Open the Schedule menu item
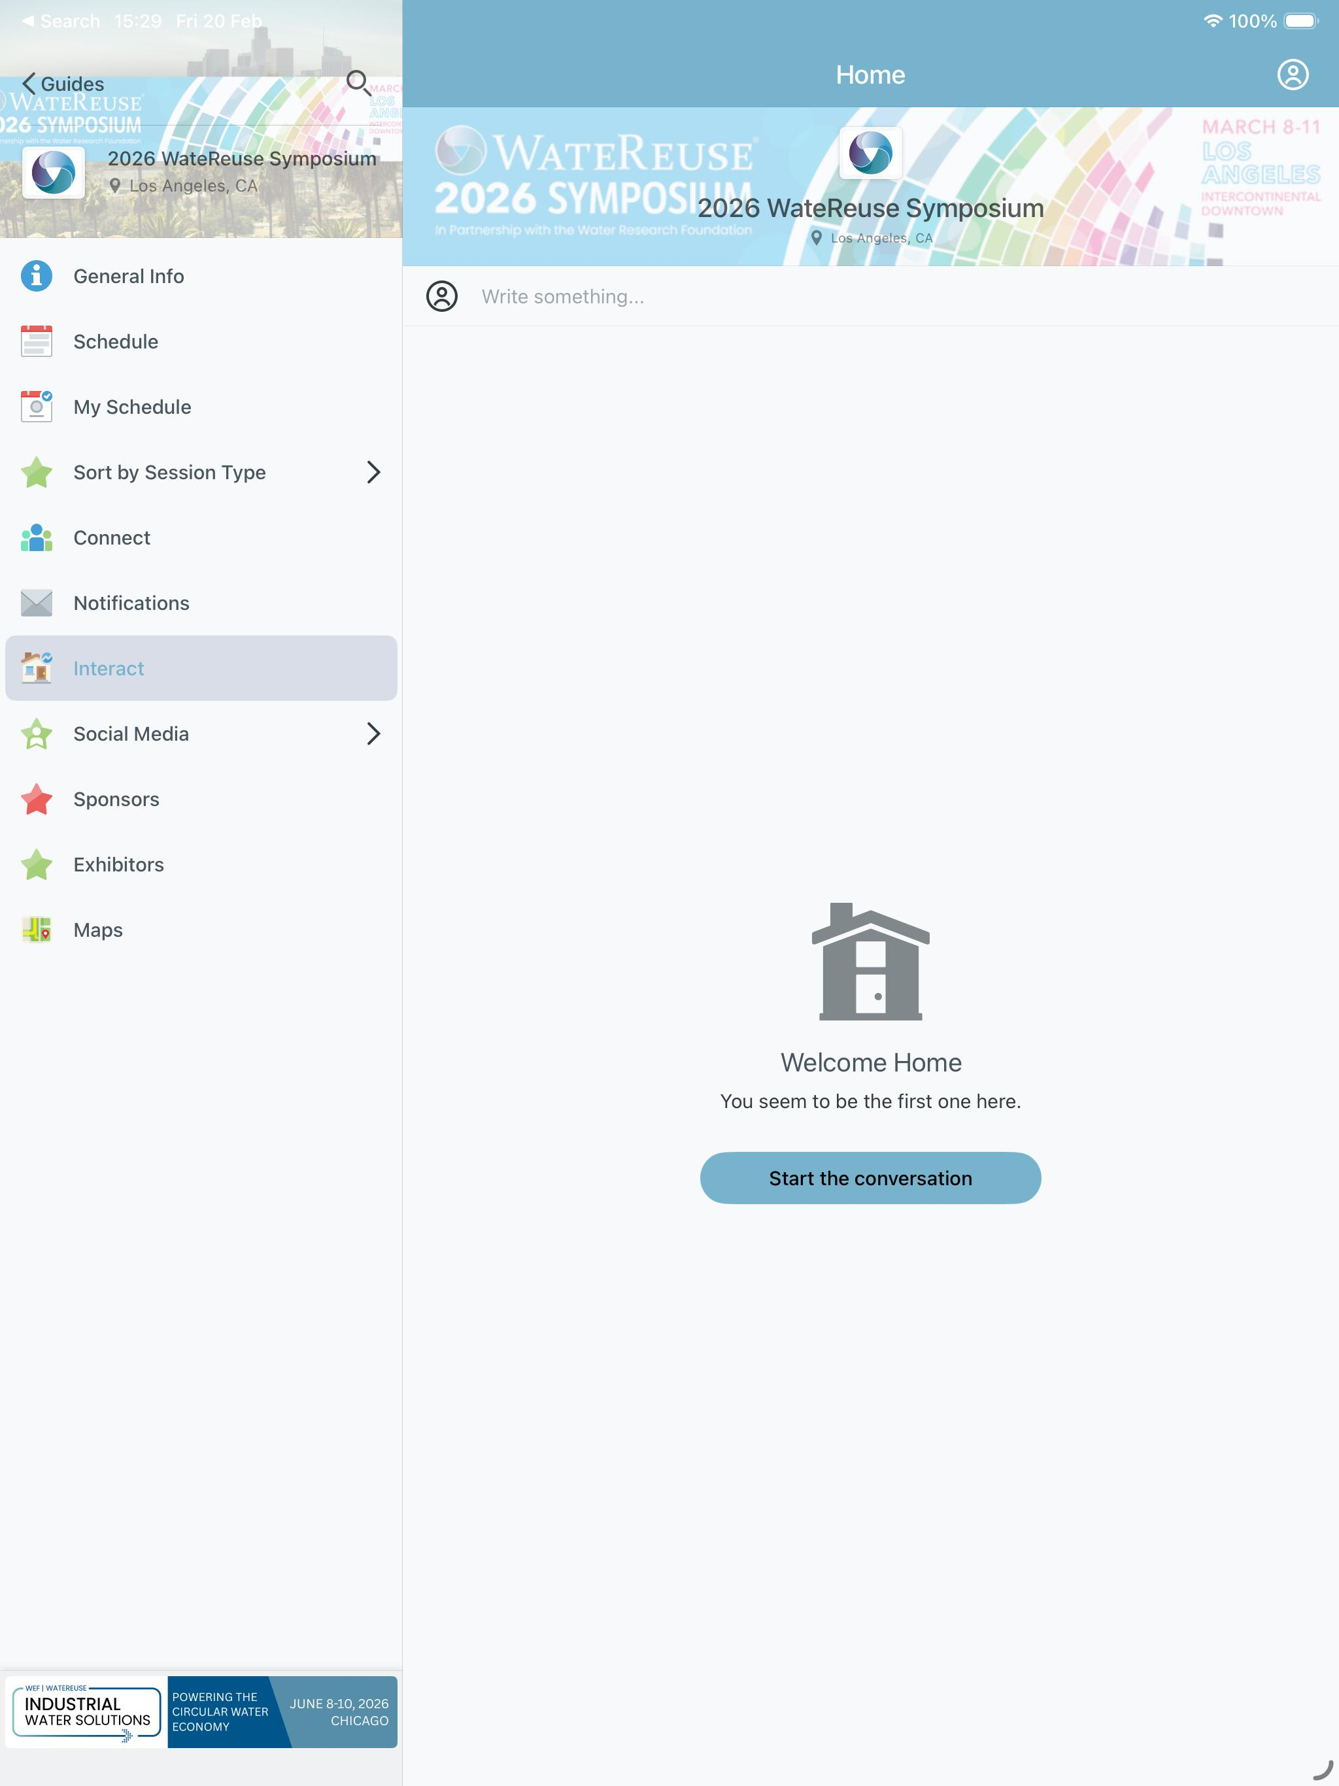This screenshot has height=1786, width=1339. (x=201, y=341)
